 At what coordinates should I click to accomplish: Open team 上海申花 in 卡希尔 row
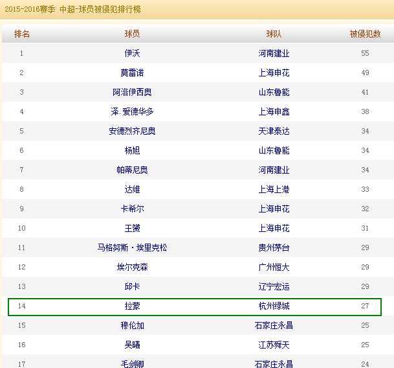[274, 209]
